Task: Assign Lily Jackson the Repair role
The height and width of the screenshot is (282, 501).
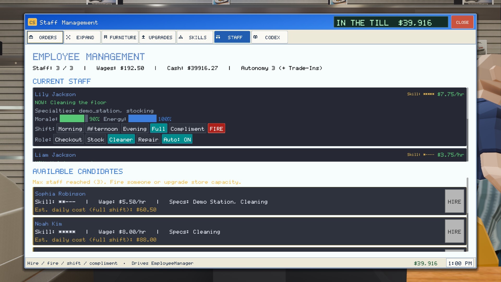Action: (x=148, y=139)
